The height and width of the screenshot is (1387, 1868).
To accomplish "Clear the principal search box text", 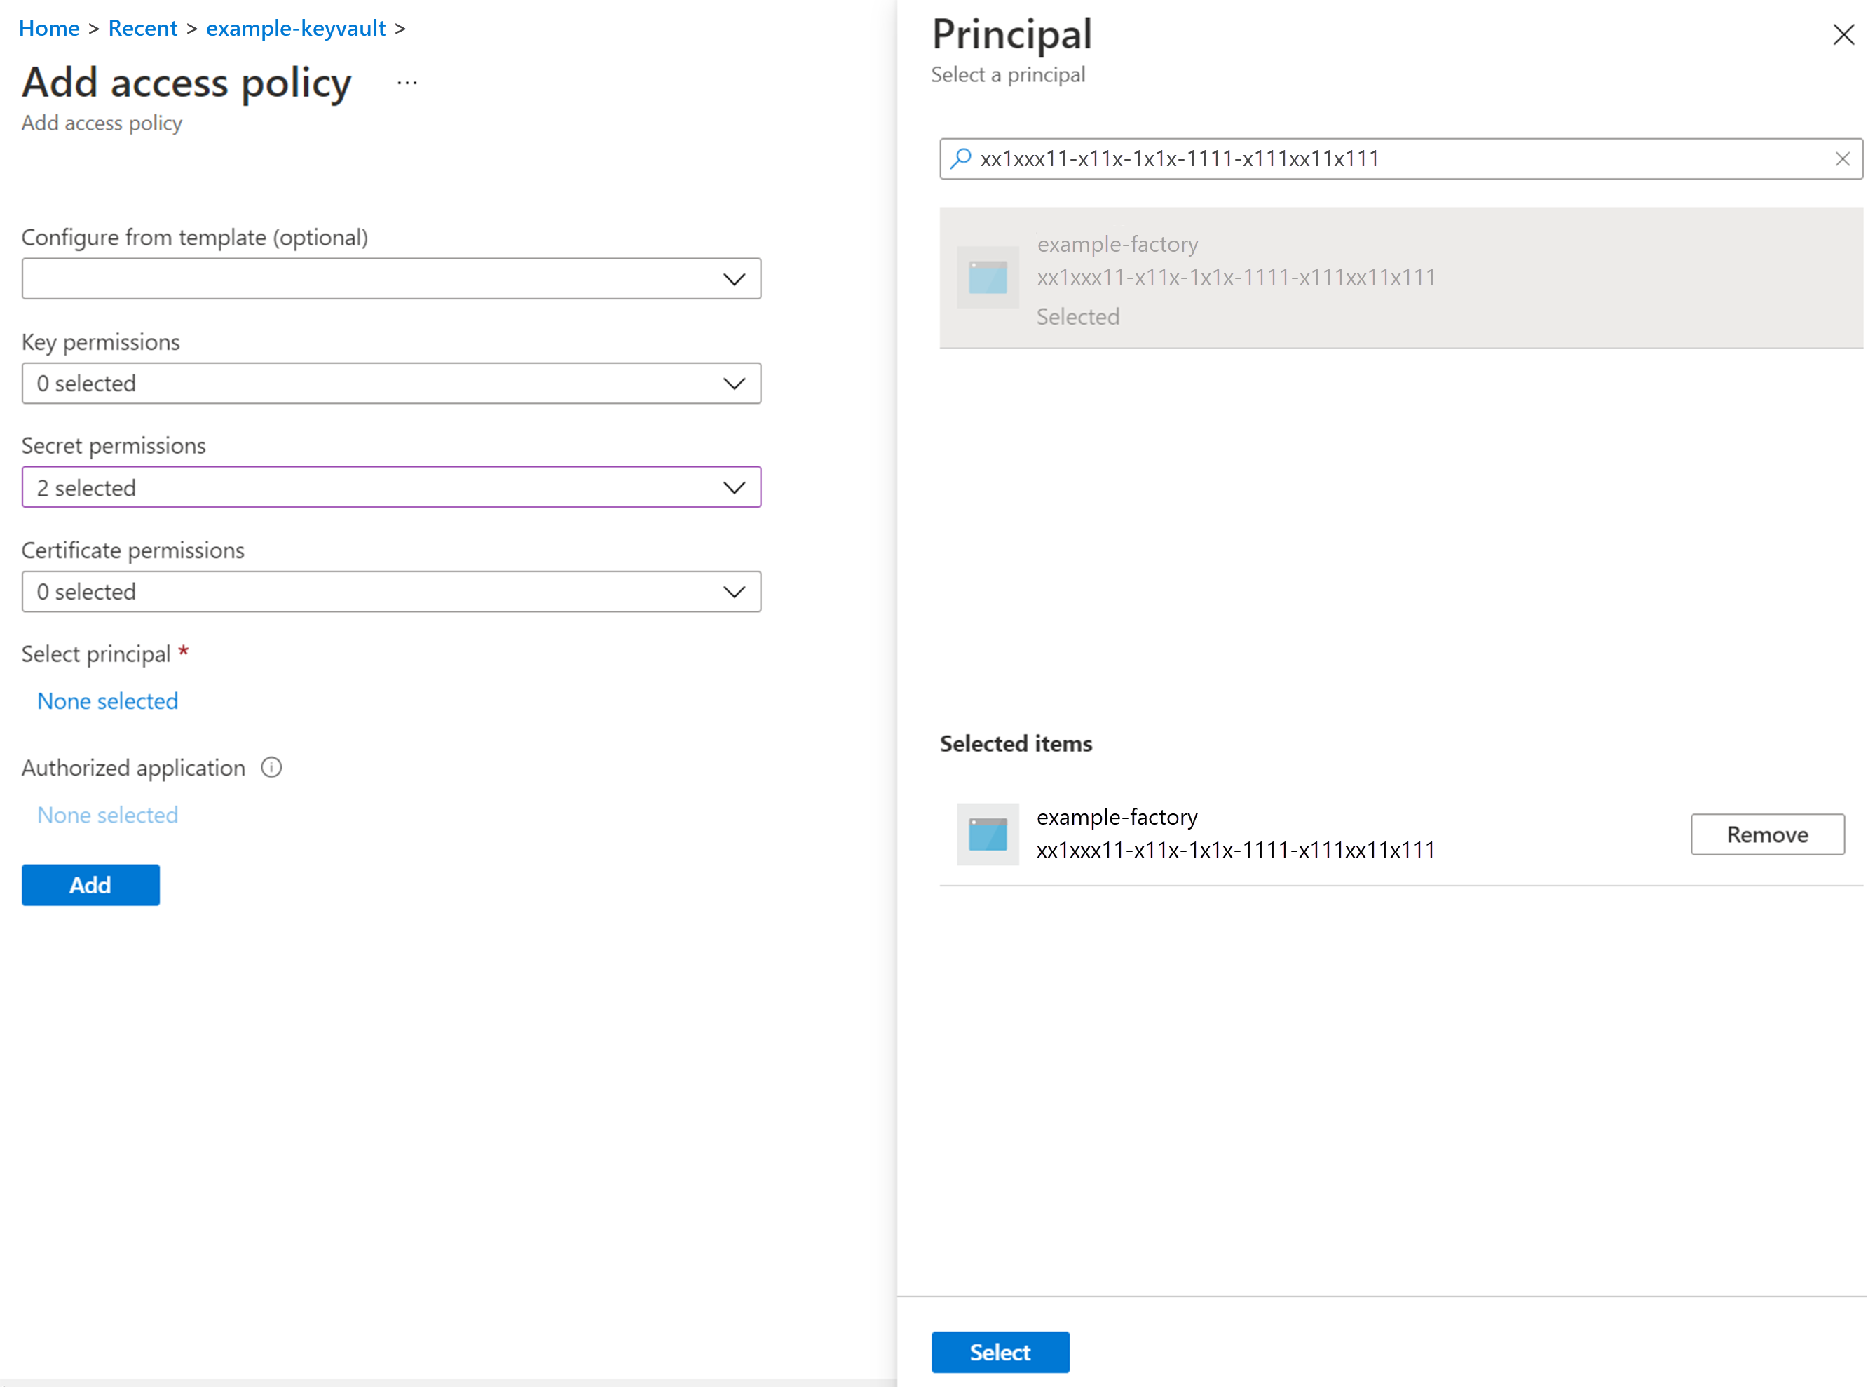I will point(1842,158).
